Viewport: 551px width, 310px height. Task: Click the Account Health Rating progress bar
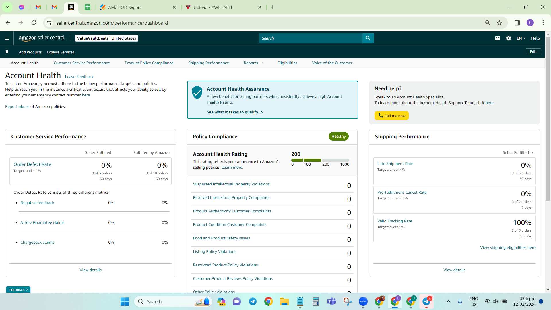pyautogui.click(x=320, y=160)
